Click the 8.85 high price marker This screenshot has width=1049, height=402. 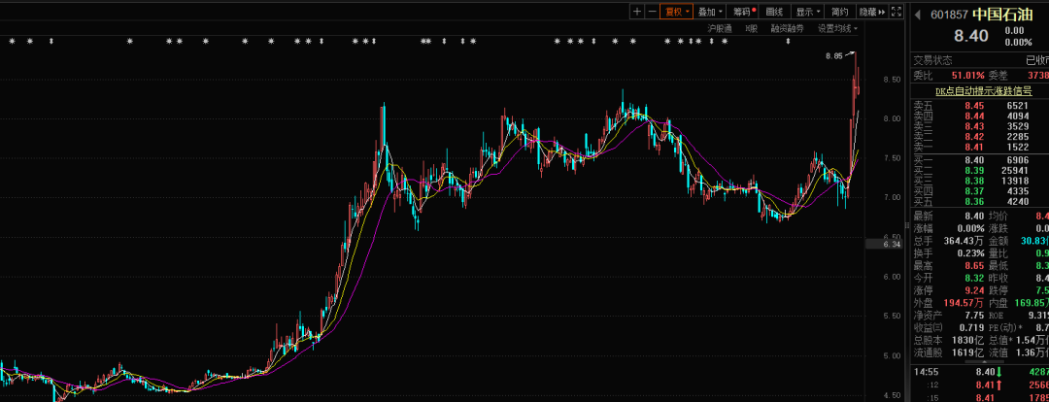pyautogui.click(x=834, y=56)
